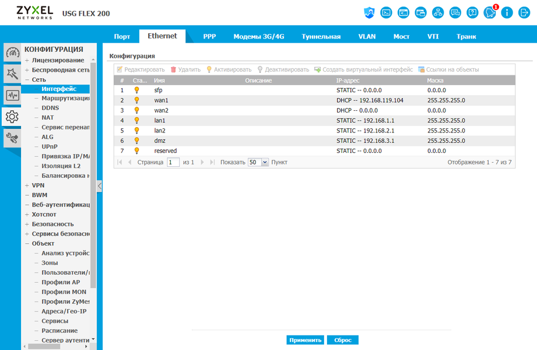Click the info icon in header

click(x=507, y=13)
